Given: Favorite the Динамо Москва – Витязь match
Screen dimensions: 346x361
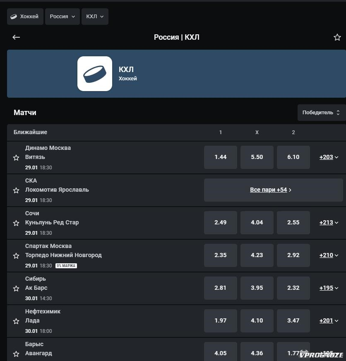Looking at the screenshot, I should pyautogui.click(x=16, y=158).
